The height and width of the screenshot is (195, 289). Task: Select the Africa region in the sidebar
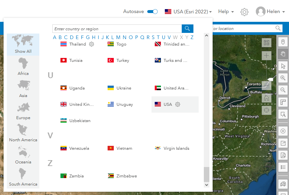tap(23, 66)
